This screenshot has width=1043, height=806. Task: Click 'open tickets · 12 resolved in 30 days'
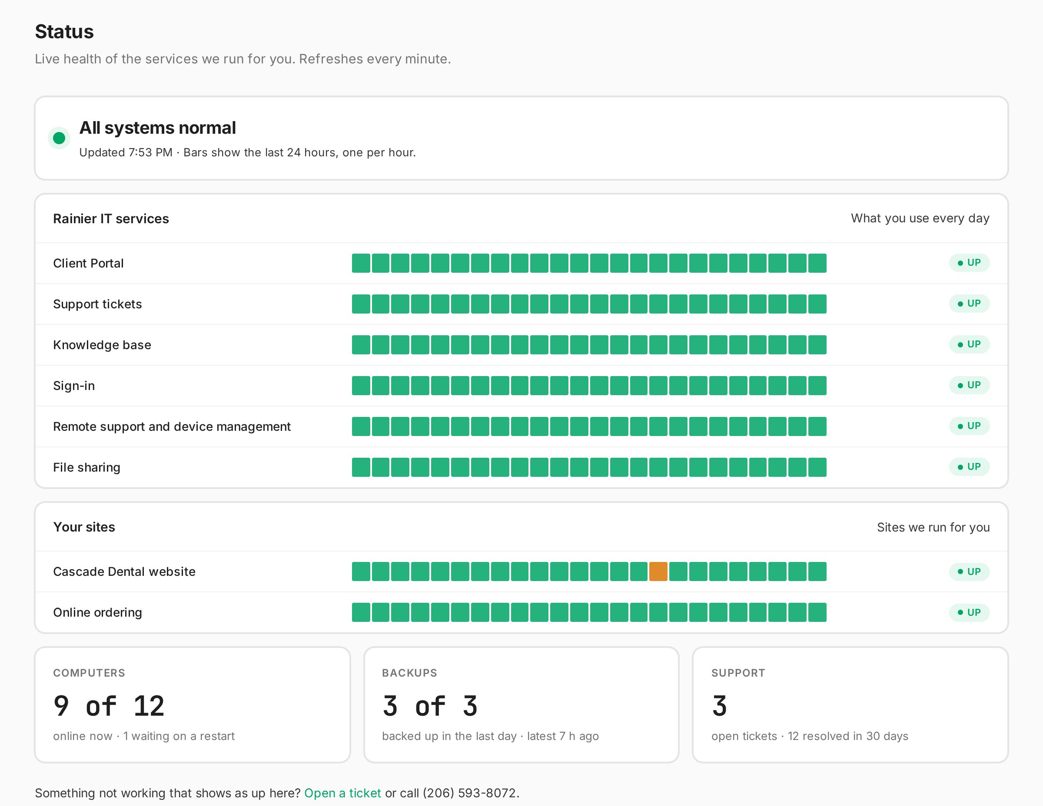pyautogui.click(x=810, y=736)
